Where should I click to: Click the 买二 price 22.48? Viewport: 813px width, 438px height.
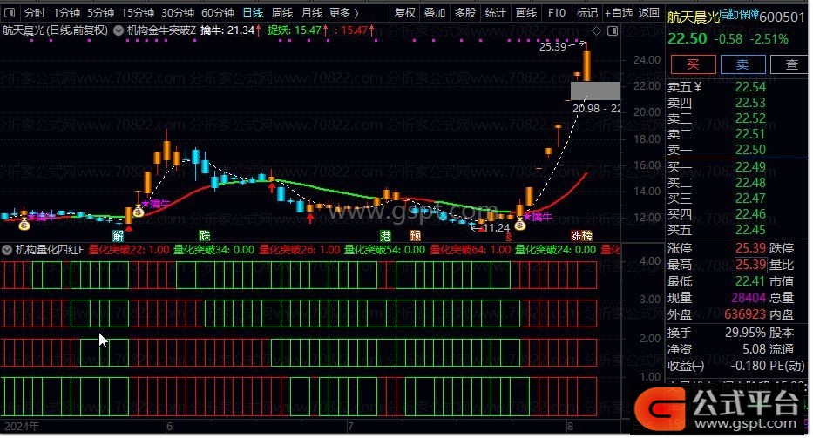pyautogui.click(x=750, y=183)
